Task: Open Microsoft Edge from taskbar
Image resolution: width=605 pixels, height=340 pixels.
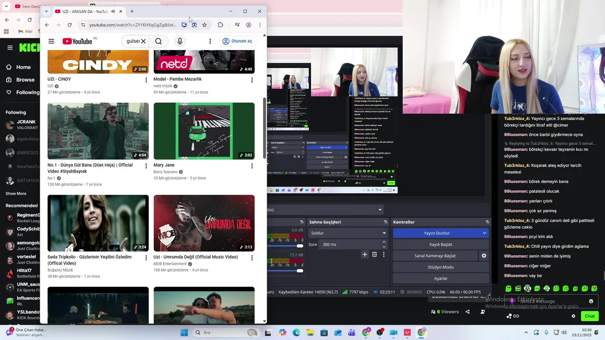Action: pyautogui.click(x=296, y=332)
